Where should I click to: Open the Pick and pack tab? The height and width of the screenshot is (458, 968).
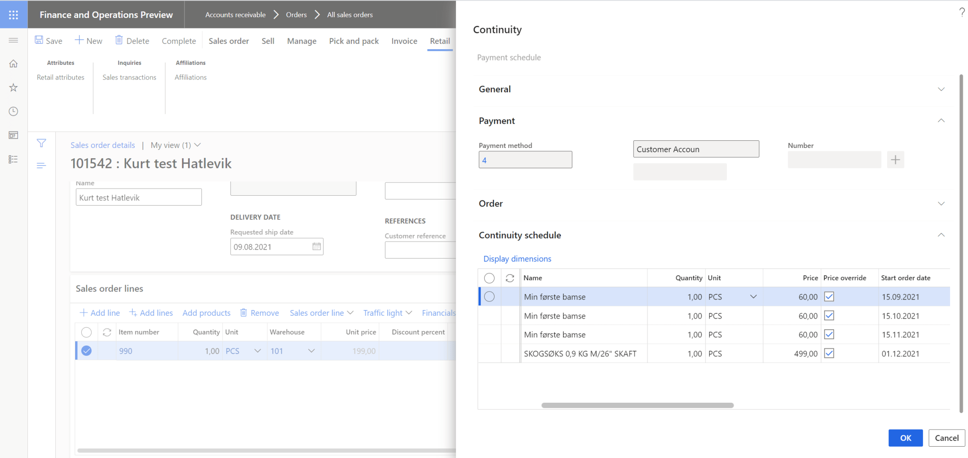click(354, 41)
